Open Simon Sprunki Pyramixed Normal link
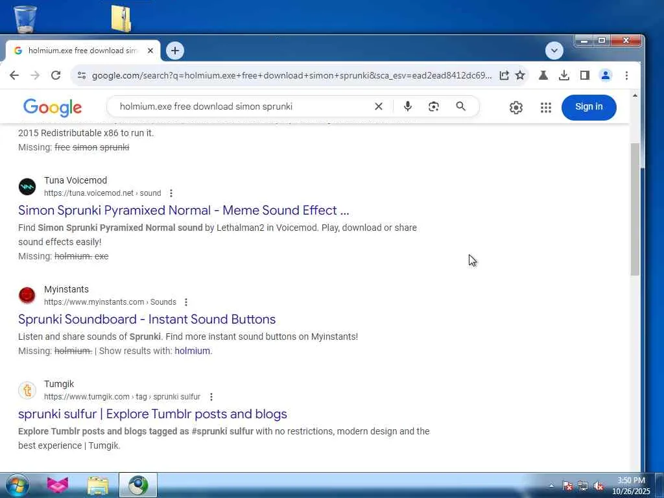This screenshot has width=664, height=498. (184, 211)
